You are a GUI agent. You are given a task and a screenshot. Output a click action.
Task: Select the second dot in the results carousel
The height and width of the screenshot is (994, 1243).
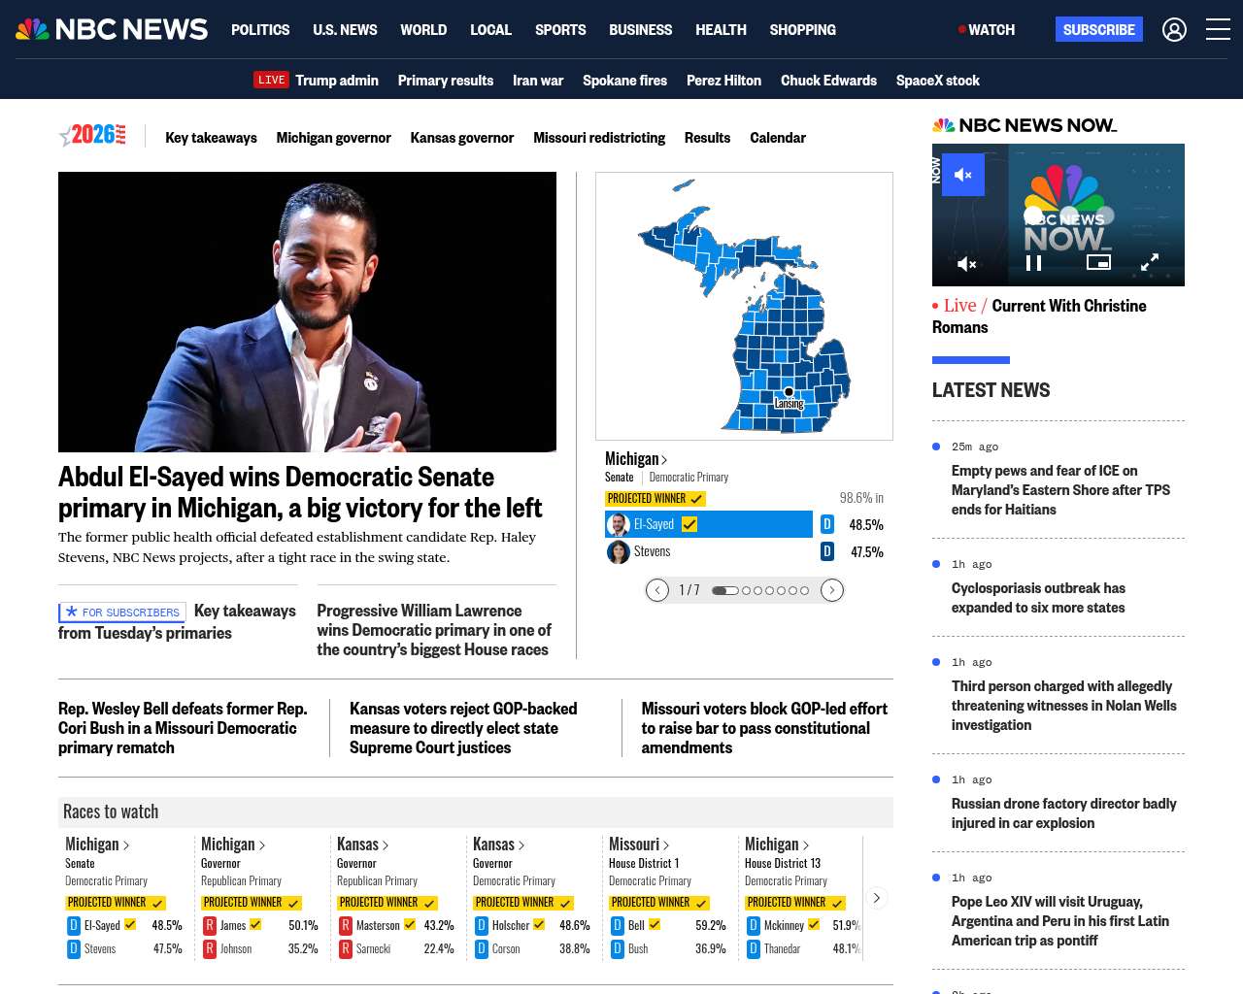747,590
